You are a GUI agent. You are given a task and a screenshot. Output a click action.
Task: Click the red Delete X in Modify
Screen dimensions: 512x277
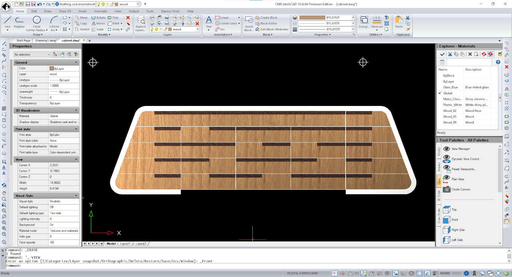[x=128, y=18]
